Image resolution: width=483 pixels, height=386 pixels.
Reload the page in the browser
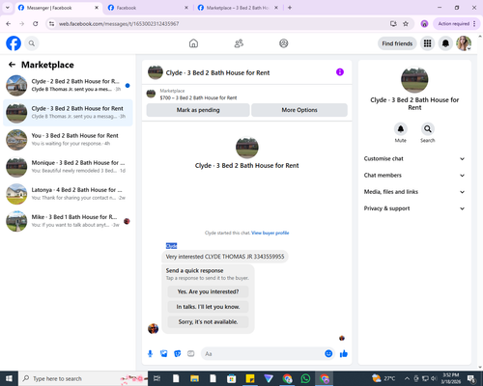(x=36, y=24)
